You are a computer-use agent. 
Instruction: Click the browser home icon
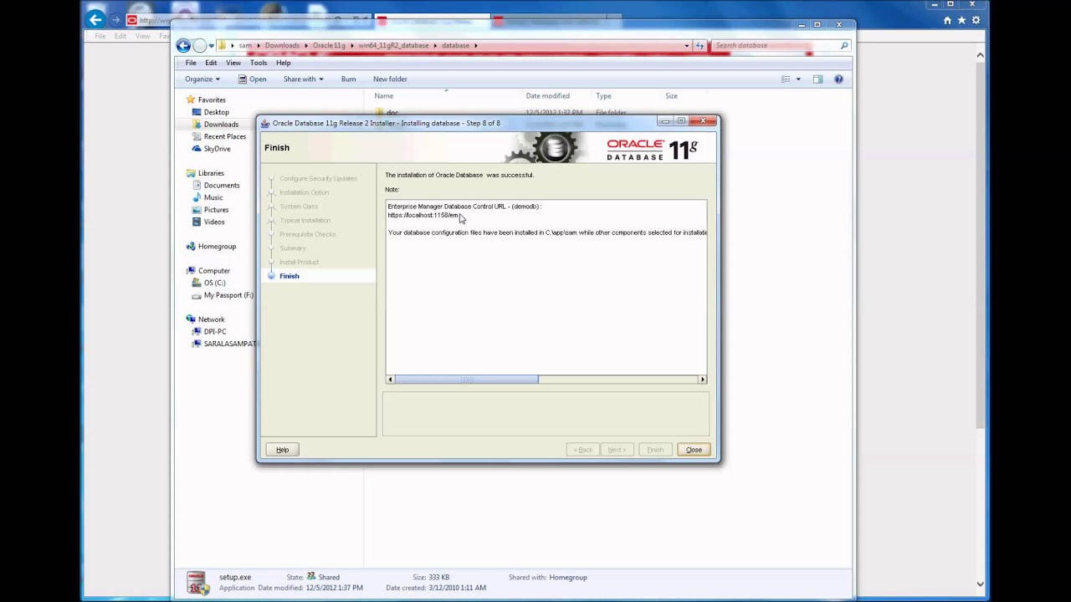tap(947, 20)
